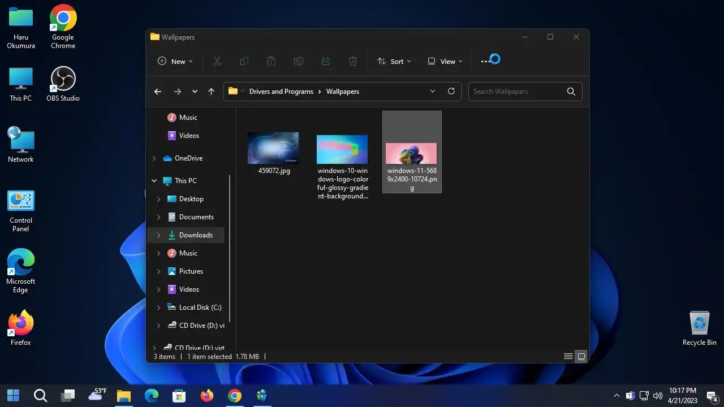Open volume control in system tray
The image size is (724, 407).
(x=657, y=396)
